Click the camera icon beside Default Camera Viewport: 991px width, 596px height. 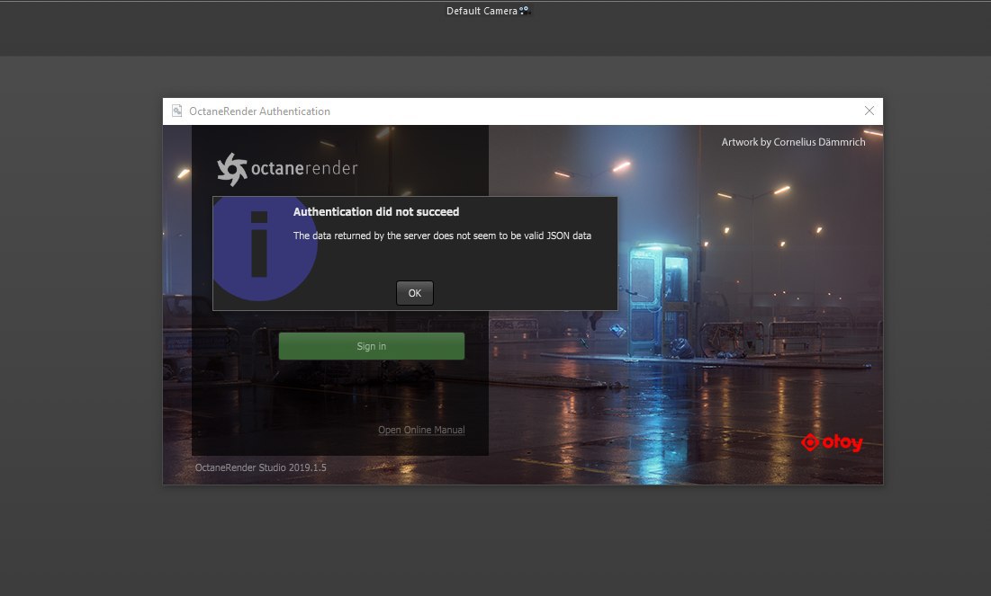[525, 10]
